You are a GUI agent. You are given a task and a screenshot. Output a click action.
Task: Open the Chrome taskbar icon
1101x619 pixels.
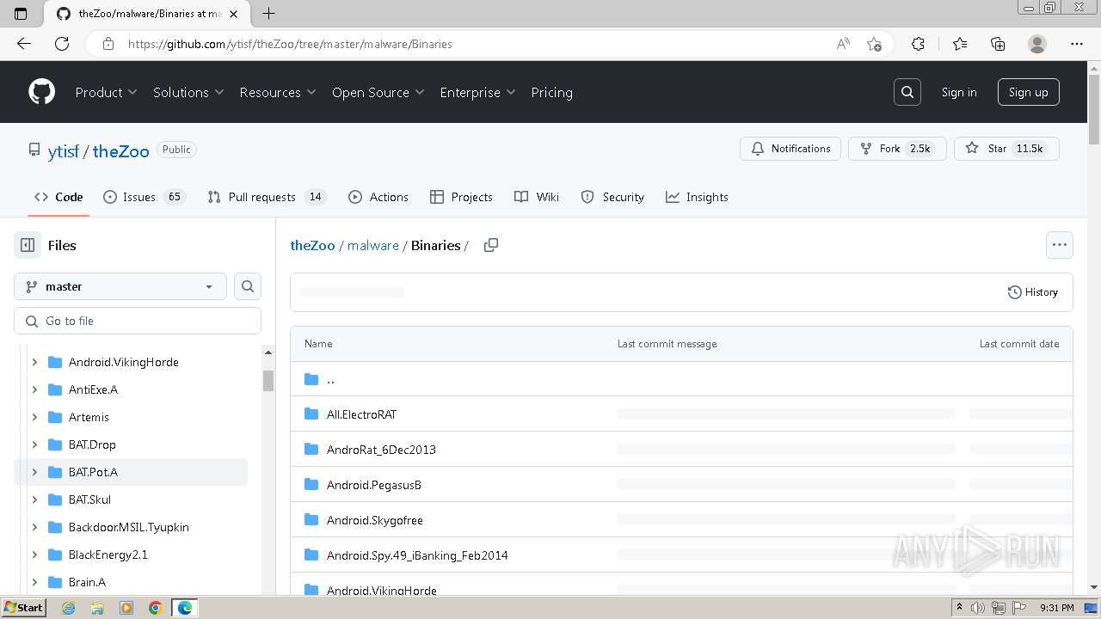155,608
